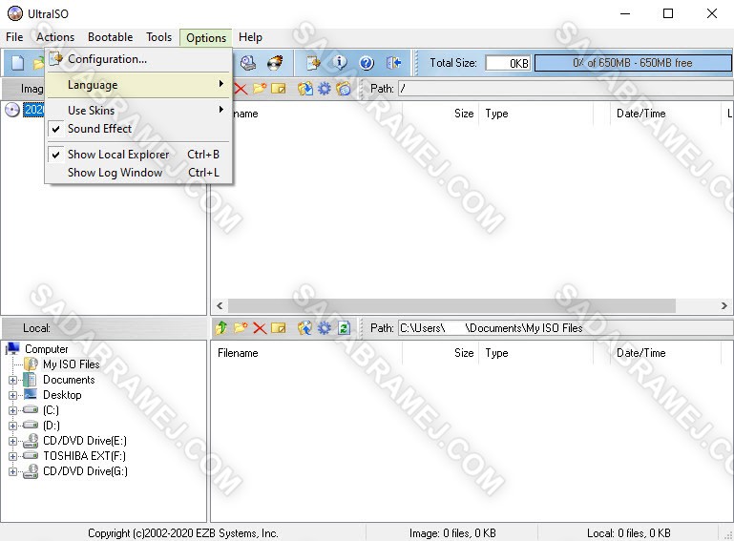Screen dimensions: 734x541
Task: Select My ISO Files in local tree
Action: pos(72,364)
